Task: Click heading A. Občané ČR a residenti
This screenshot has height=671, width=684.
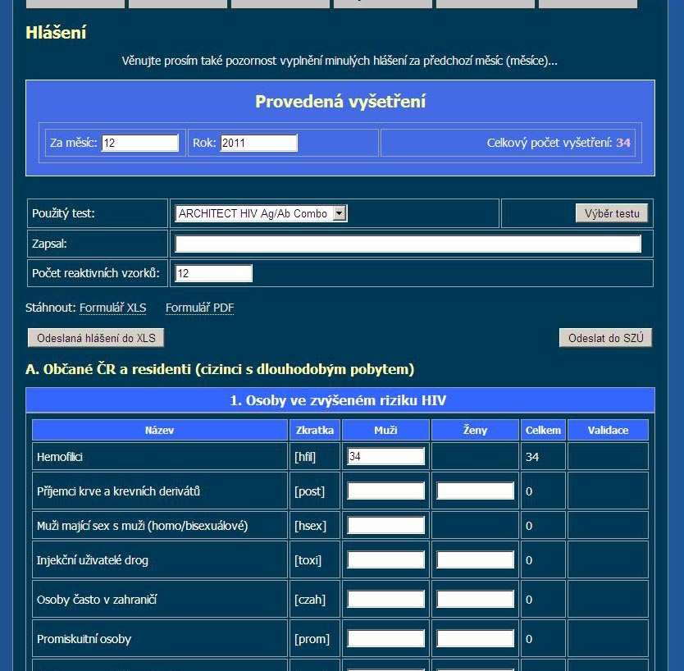Action: click(x=220, y=369)
